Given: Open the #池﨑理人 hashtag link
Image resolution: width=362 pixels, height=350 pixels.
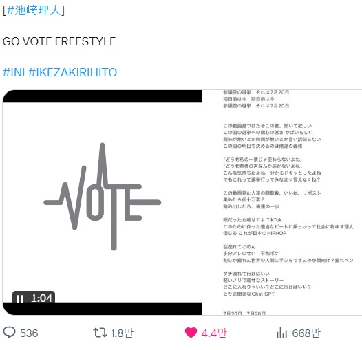Looking at the screenshot, I should [34, 10].
